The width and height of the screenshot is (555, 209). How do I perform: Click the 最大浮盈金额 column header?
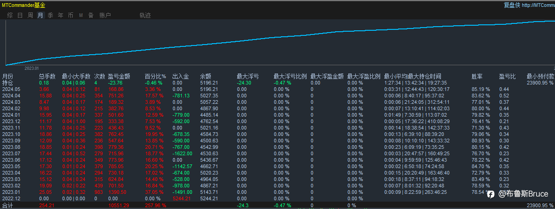(327, 76)
